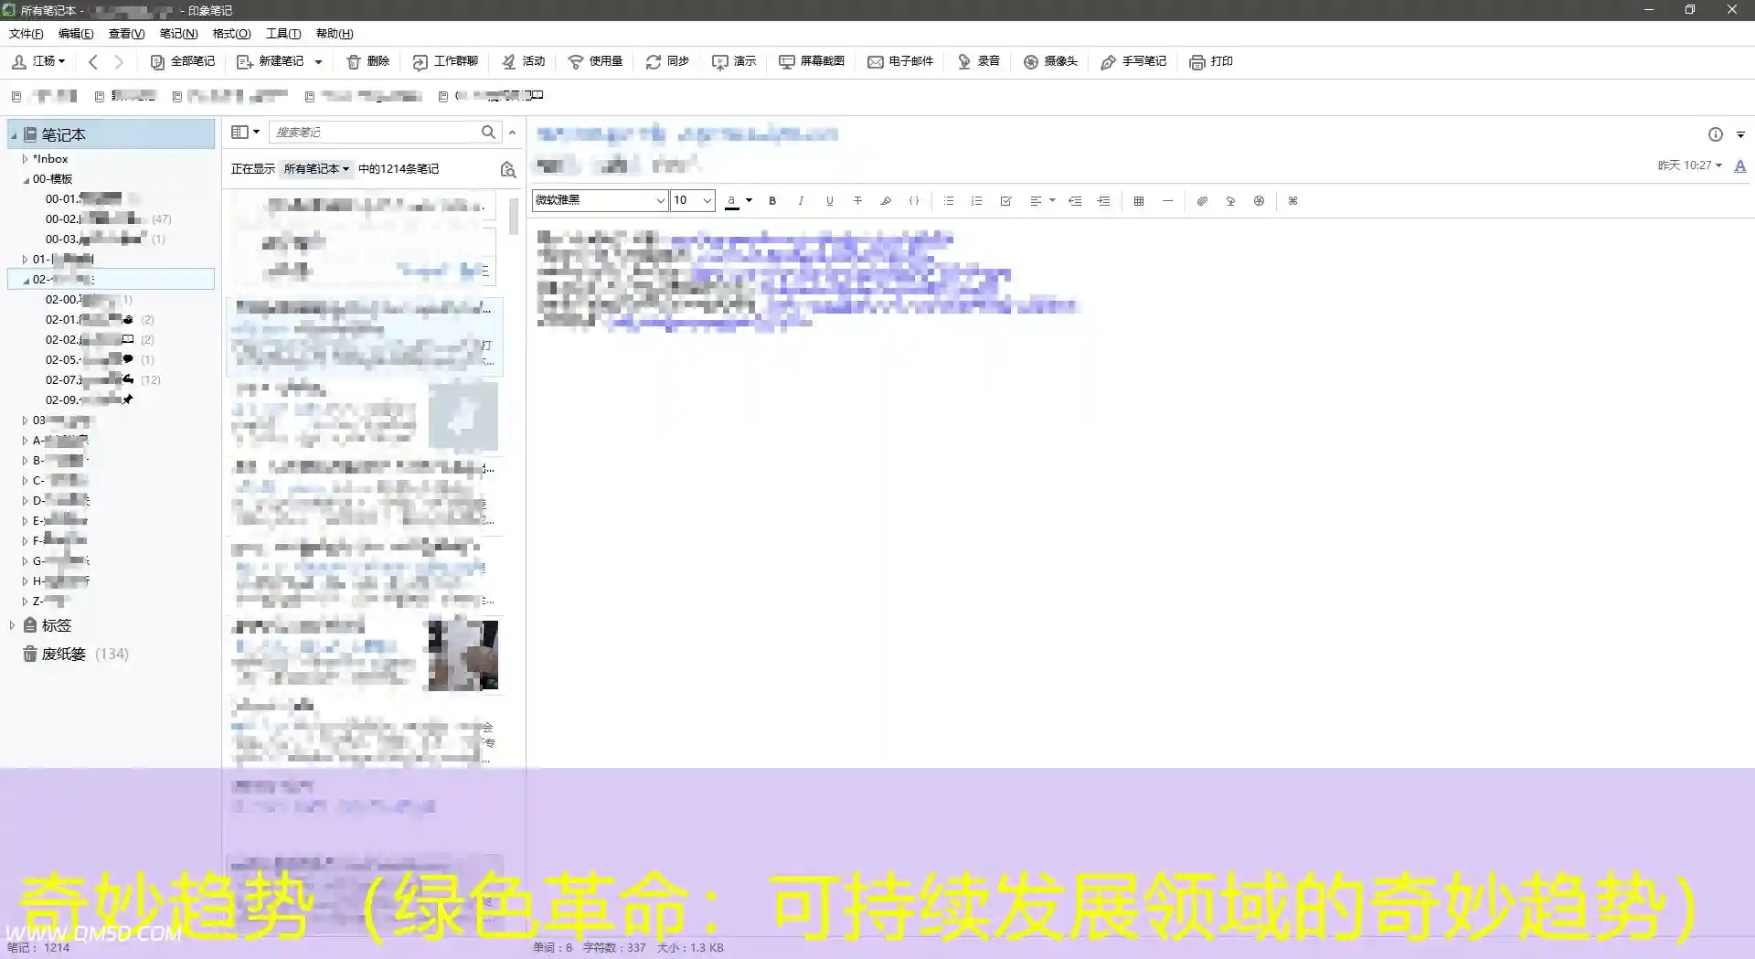This screenshot has width=1755, height=959.
Task: Go back with the left arrow
Action: pyautogui.click(x=93, y=61)
